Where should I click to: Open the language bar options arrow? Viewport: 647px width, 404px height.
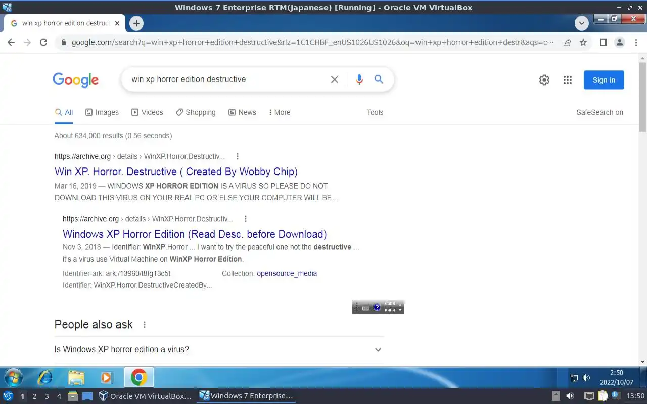[400, 310]
